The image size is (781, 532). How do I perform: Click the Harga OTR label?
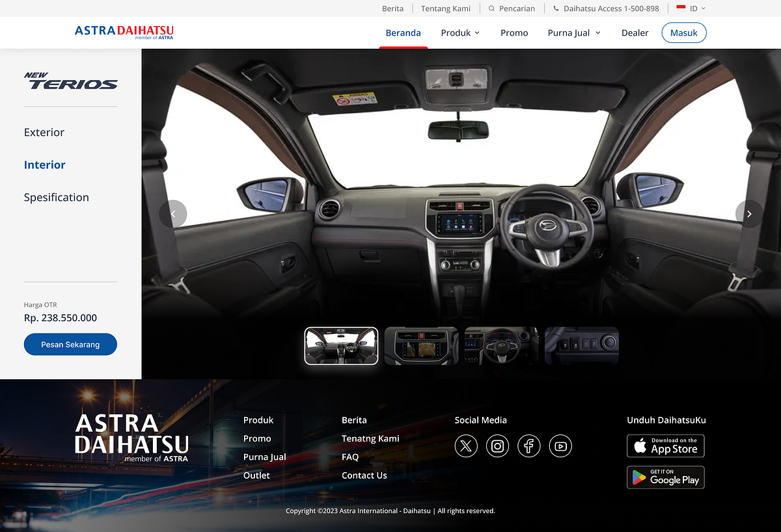point(40,304)
